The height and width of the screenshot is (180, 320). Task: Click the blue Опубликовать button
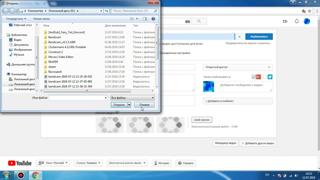259,36
